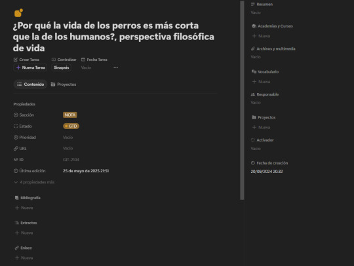The width and height of the screenshot is (354, 266).
Task: Click the vertical scrollbar of main panel
Action: pyautogui.click(x=242, y=100)
